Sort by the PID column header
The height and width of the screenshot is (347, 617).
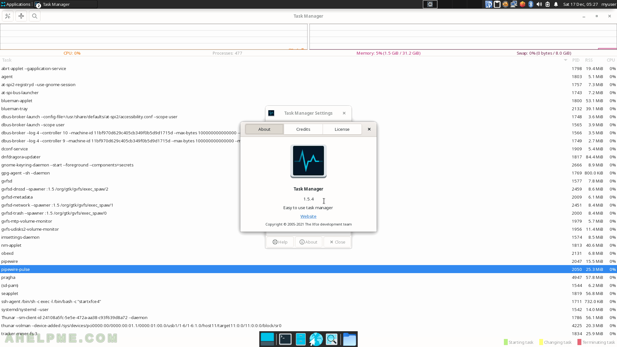tap(576, 60)
